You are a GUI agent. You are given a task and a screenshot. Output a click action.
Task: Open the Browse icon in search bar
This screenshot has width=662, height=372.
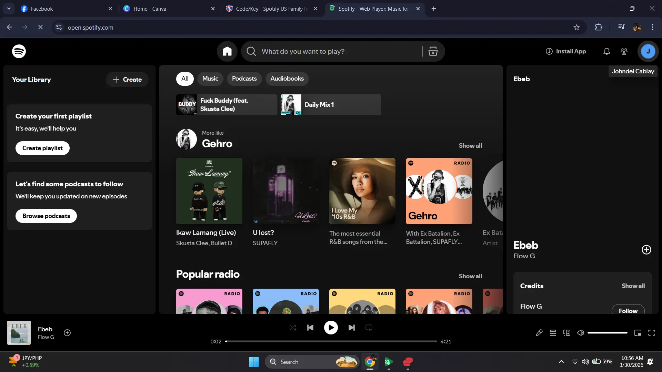coord(433,51)
